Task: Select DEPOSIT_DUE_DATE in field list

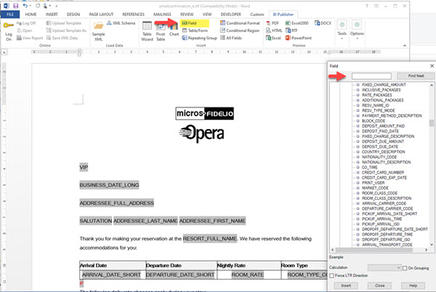Action: tap(380, 147)
